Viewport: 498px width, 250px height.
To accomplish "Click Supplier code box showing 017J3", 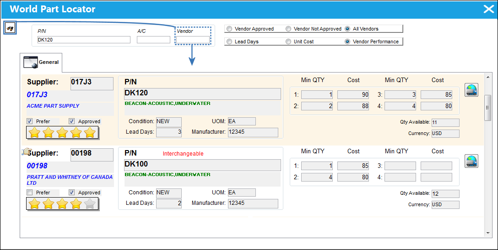I will click(92, 83).
